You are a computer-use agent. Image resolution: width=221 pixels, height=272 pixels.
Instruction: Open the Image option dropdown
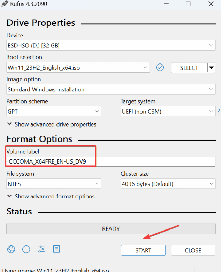coord(111,89)
